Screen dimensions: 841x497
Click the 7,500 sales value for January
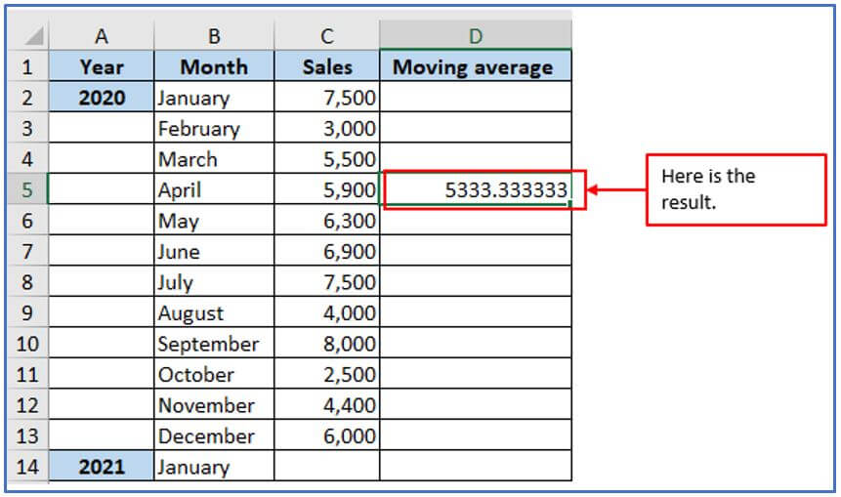[x=326, y=97]
